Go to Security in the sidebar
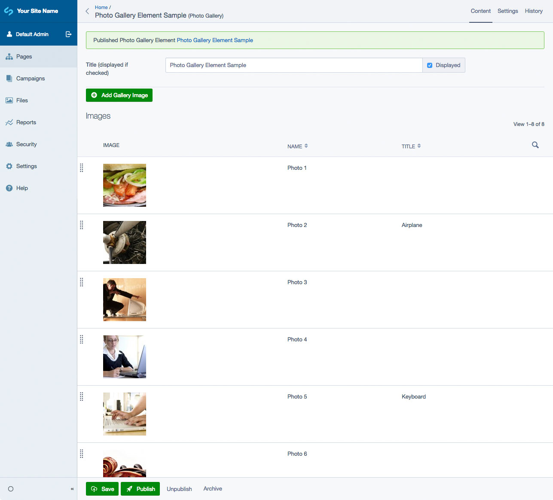Viewport: 553px width, 500px height. click(x=26, y=144)
